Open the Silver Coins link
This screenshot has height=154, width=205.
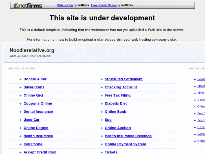click(34, 87)
